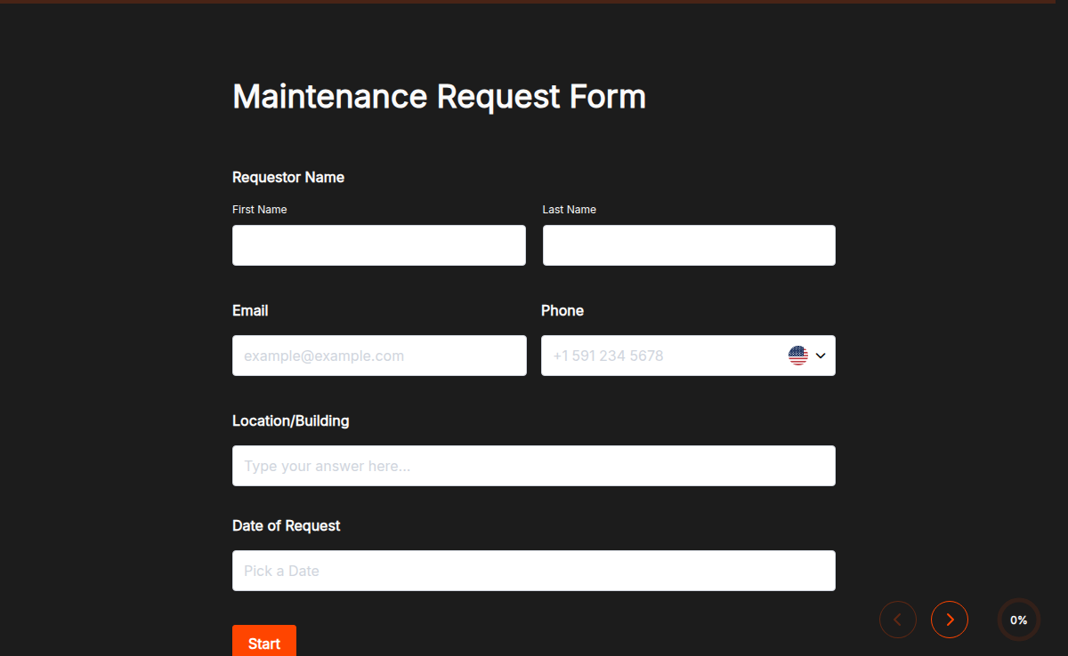This screenshot has width=1068, height=656.
Task: Focus the First Name input
Action: click(378, 245)
